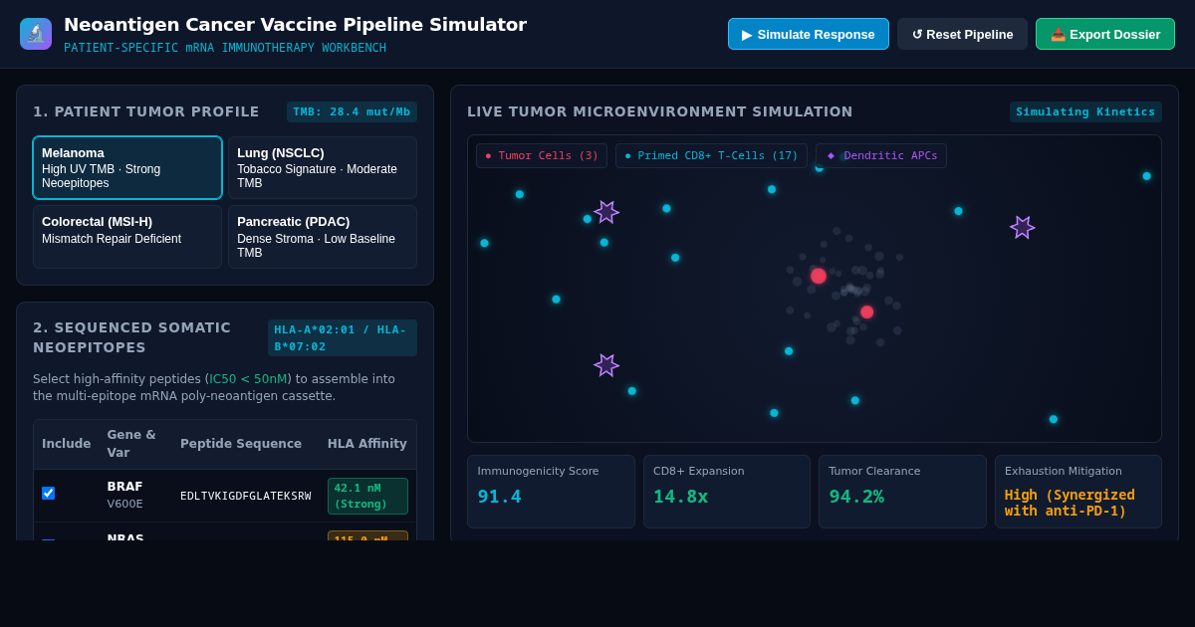Select the Melanoma tumor profile card
This screenshot has height=627, width=1195.
pos(127,167)
